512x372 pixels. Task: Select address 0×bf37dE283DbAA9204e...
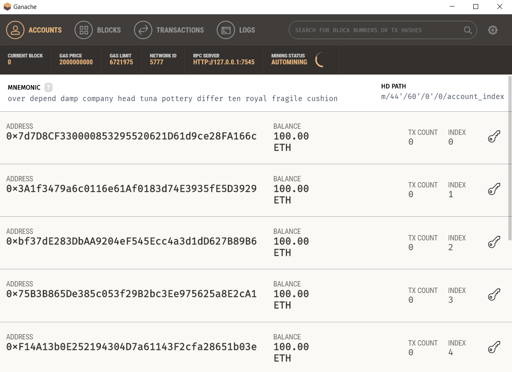tap(132, 242)
